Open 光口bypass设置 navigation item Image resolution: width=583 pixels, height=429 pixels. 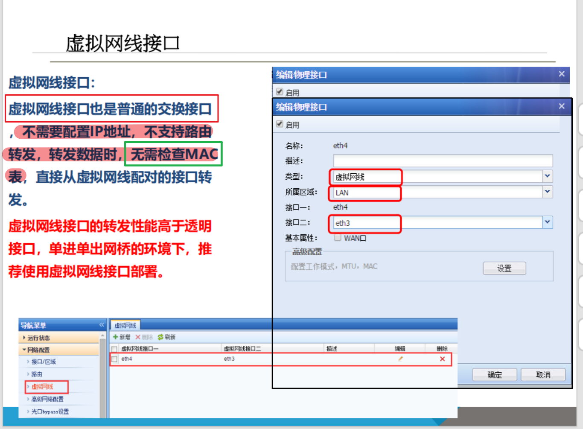coord(50,411)
